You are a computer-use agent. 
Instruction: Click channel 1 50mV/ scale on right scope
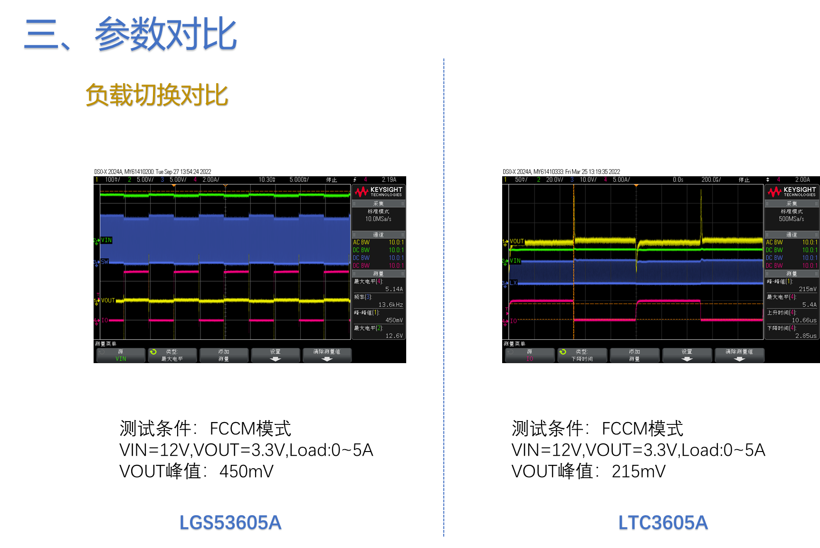(521, 180)
